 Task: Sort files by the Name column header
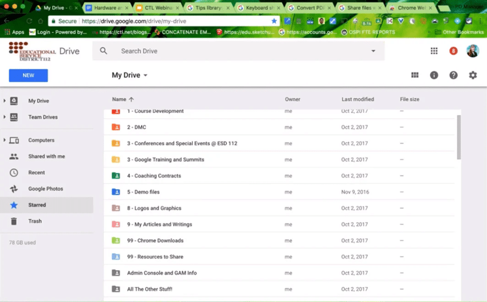tap(120, 100)
